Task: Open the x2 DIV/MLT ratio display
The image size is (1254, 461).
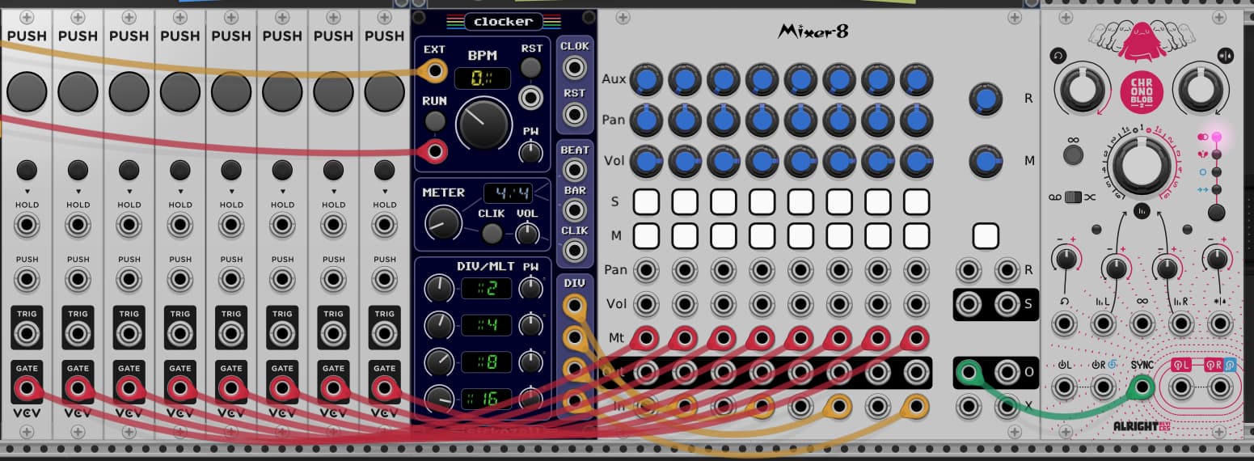Action: [x=486, y=288]
